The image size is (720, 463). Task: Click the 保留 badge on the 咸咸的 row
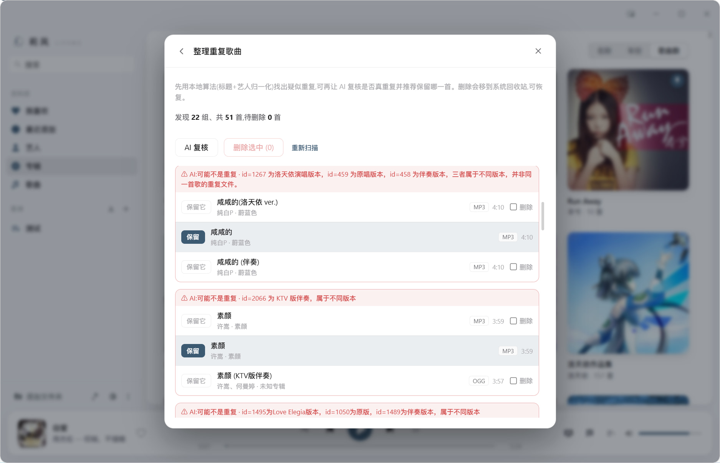click(x=193, y=237)
